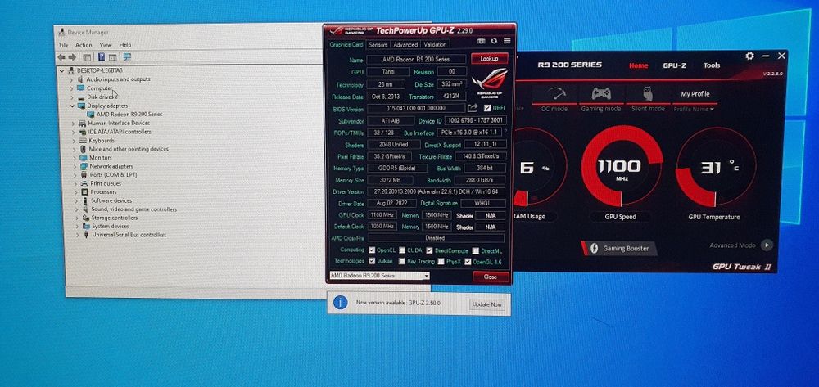Expand Audio inputs and outputs node
The height and width of the screenshot is (387, 819).
72,80
